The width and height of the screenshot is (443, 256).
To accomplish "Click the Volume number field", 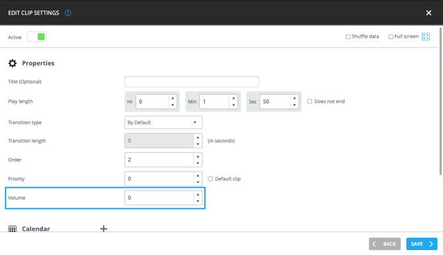I will [159, 198].
